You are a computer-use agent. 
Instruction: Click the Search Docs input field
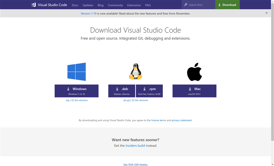199,5
